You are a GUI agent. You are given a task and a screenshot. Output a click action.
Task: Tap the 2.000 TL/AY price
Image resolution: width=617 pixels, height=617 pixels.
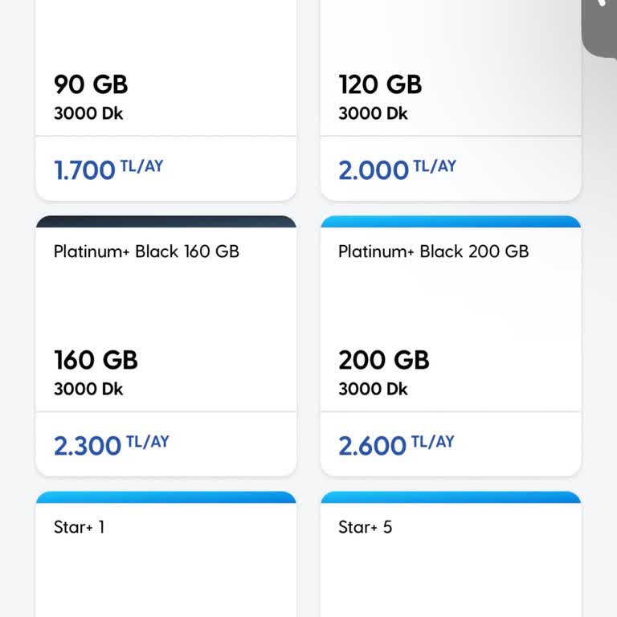[x=397, y=170]
